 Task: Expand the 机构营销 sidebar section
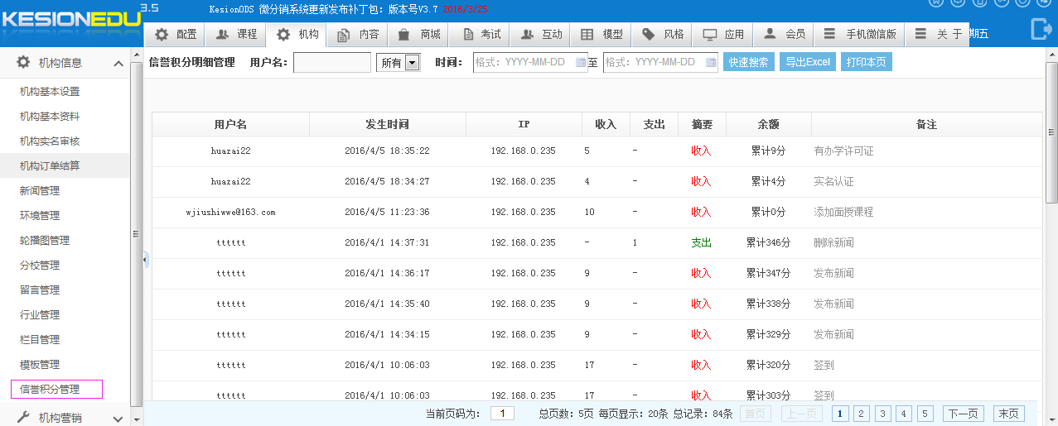(x=118, y=419)
